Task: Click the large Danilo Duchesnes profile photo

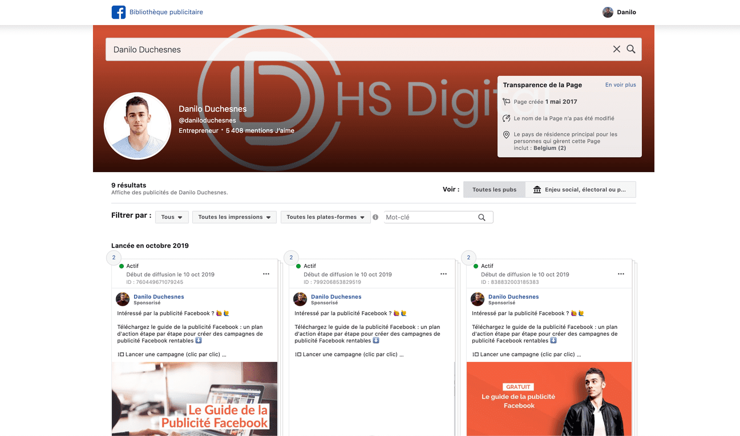Action: pos(138,126)
